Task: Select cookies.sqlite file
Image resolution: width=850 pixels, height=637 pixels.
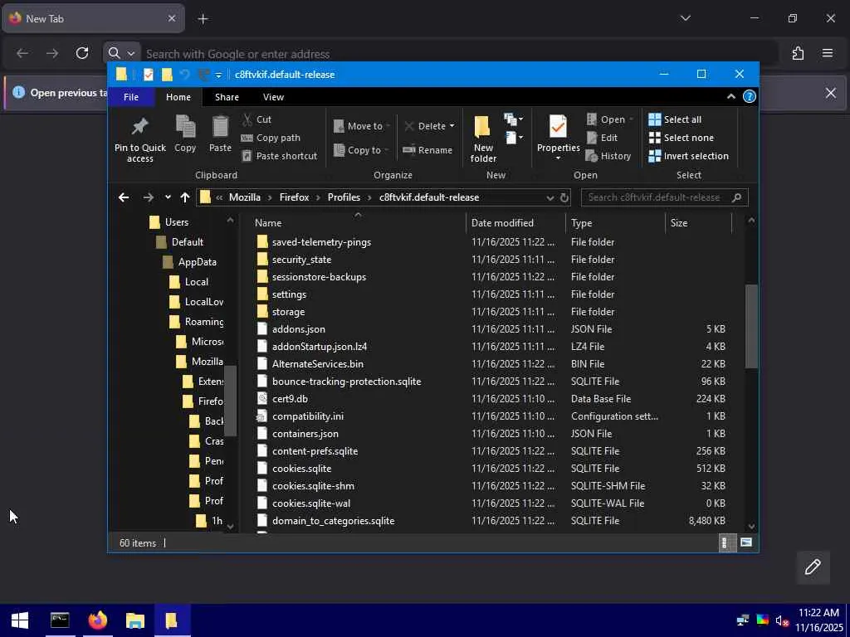Action: (301, 469)
